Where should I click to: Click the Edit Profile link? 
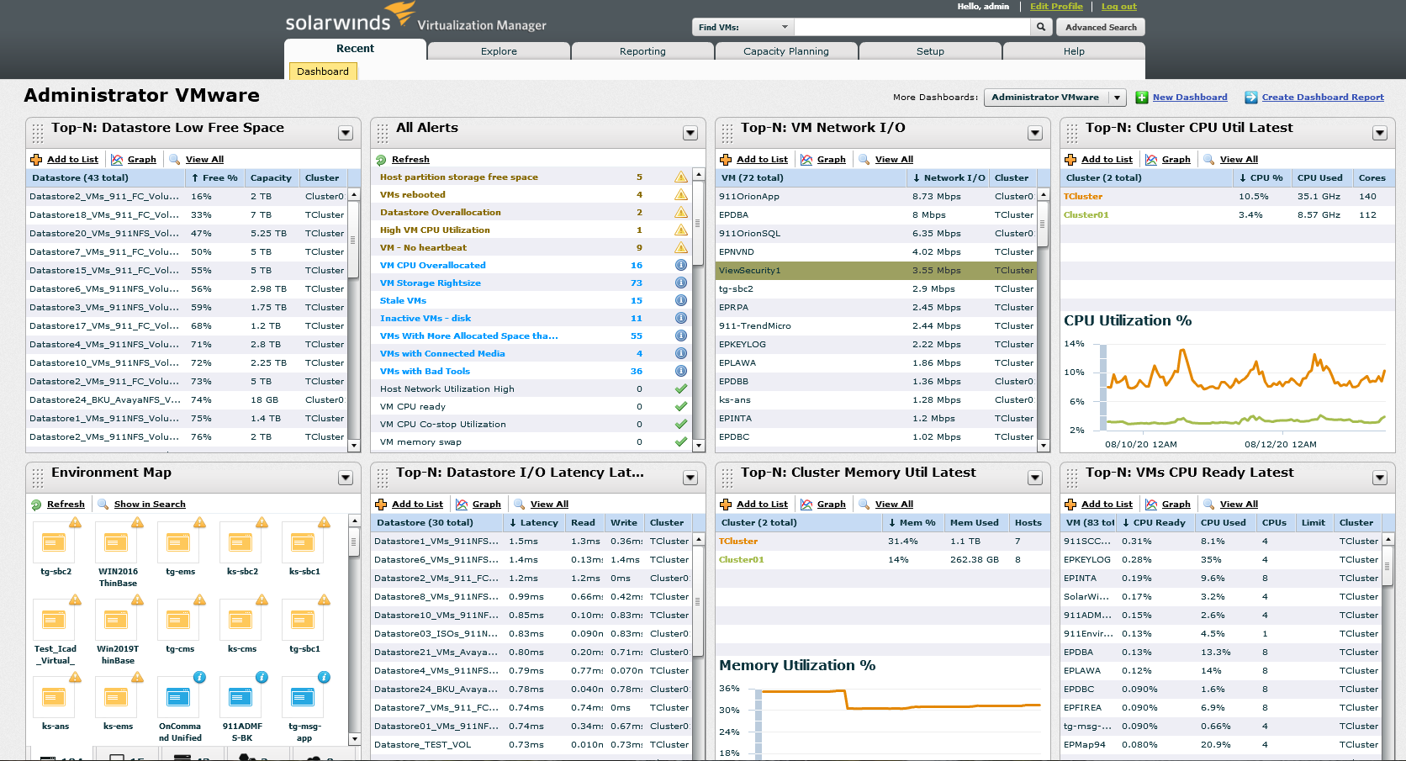[1056, 6]
